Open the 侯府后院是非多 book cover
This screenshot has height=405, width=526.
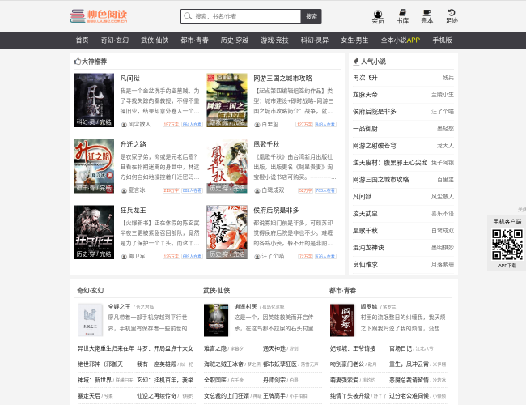(x=227, y=232)
